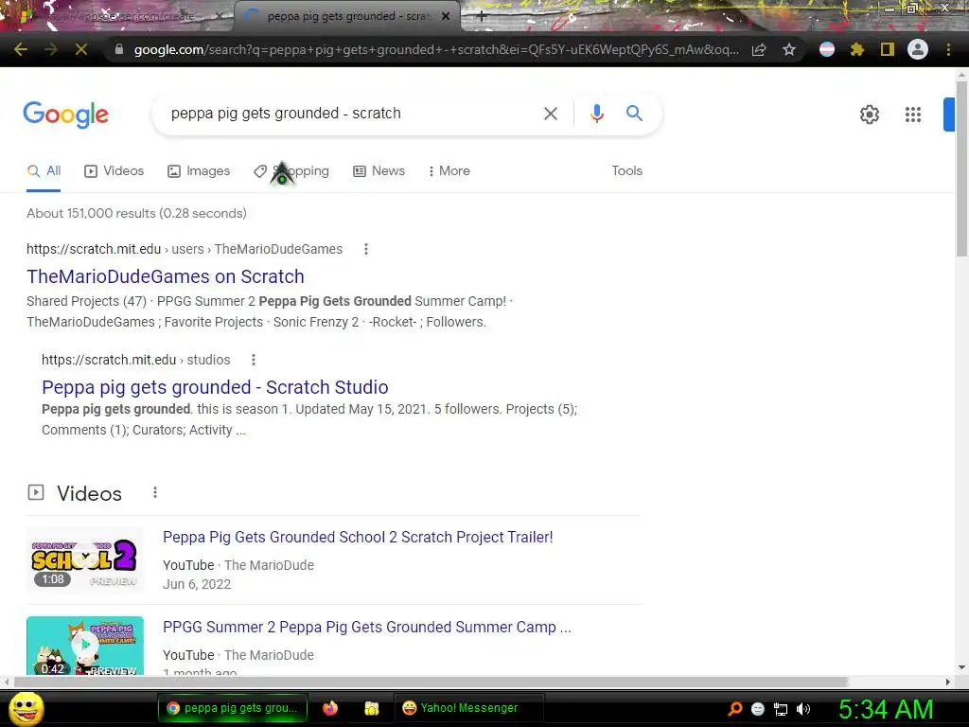Start voice search with the microphone

pos(596,114)
